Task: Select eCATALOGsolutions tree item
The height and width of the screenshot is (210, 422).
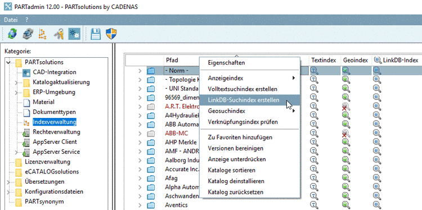Action: coord(52,172)
